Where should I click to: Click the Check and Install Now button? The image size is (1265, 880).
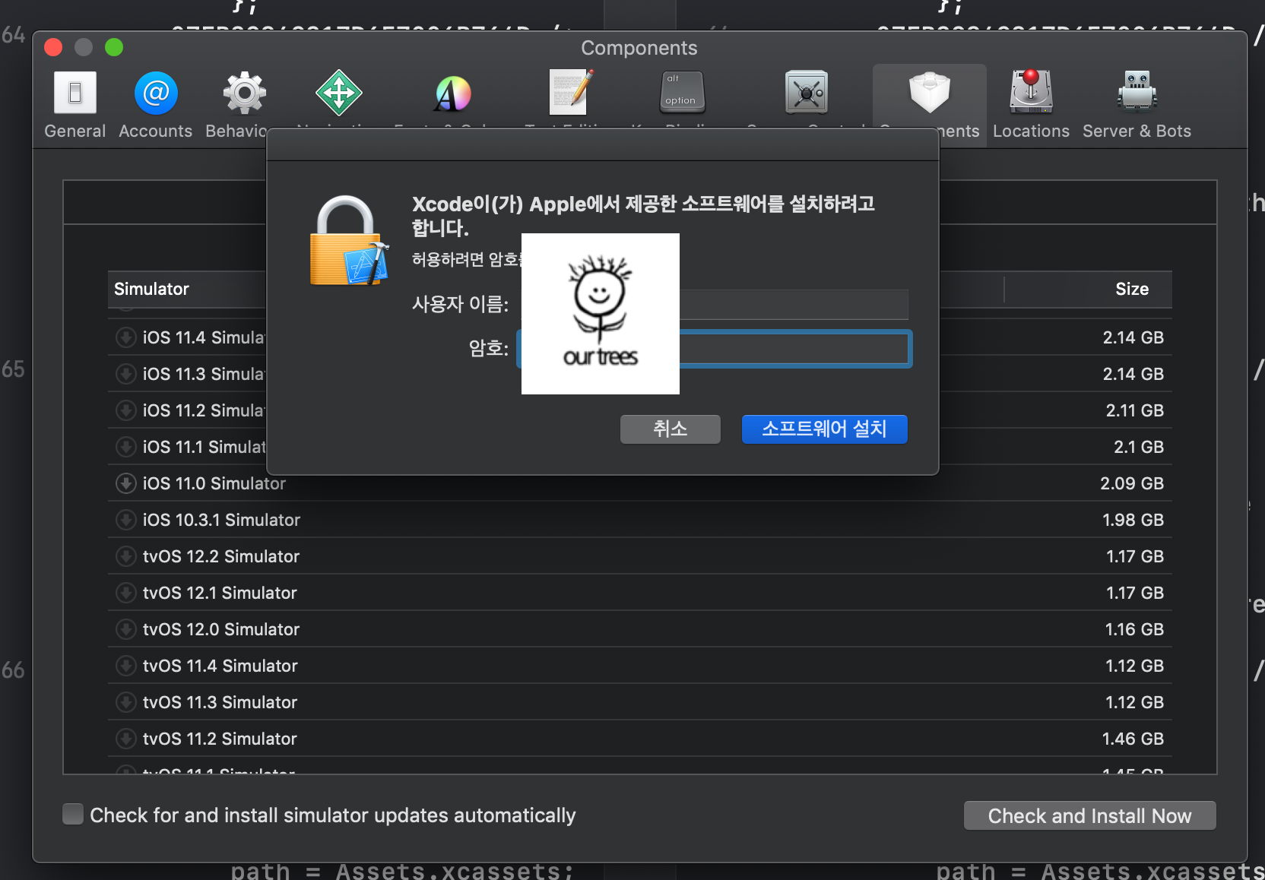click(x=1089, y=815)
